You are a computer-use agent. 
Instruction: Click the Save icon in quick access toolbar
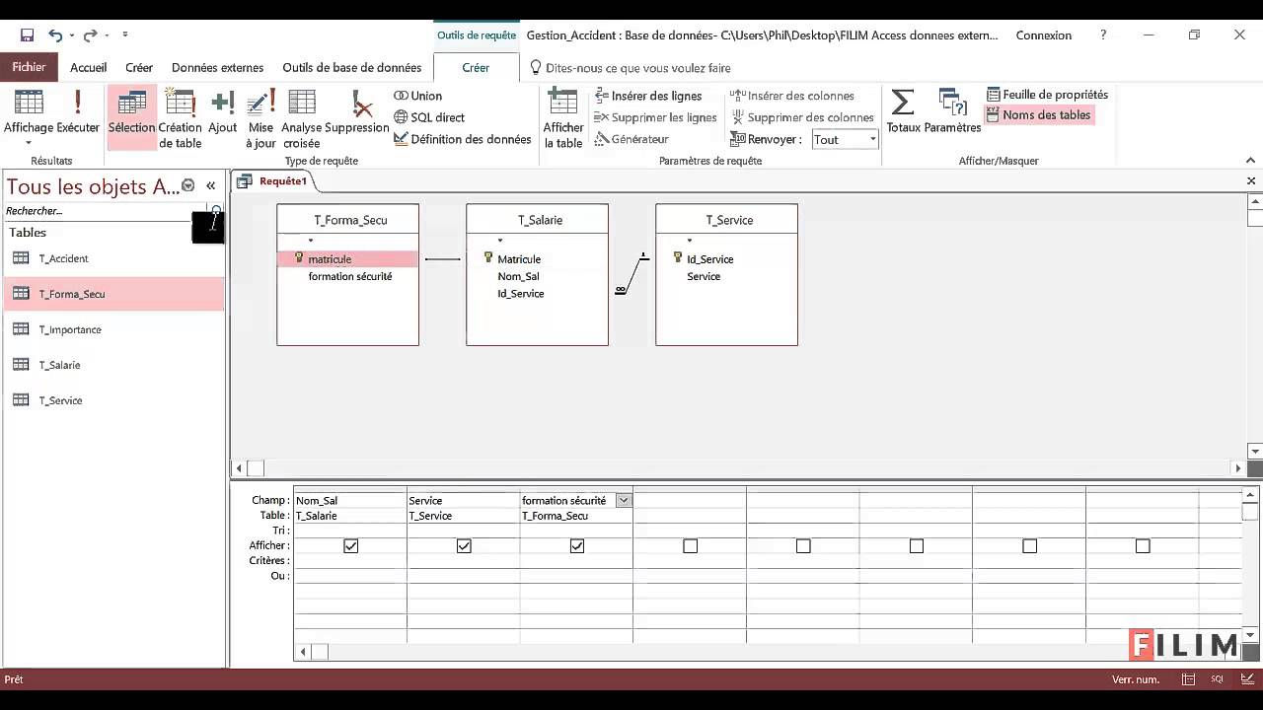coord(27,35)
